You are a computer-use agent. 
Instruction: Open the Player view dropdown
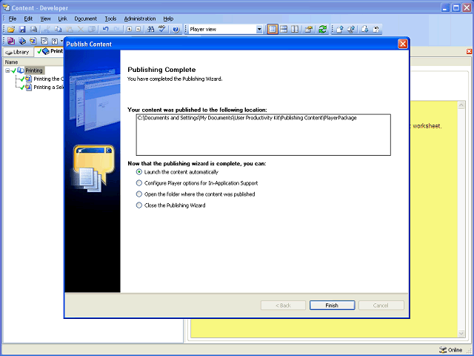tap(259, 30)
